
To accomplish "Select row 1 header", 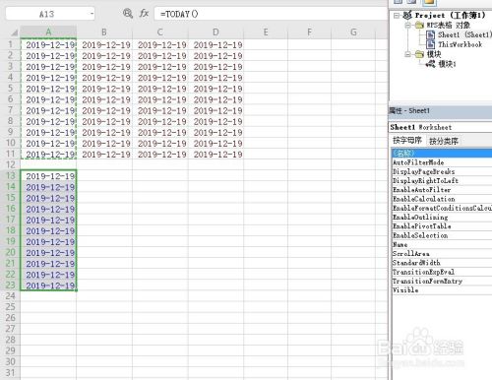I will (x=10, y=44).
